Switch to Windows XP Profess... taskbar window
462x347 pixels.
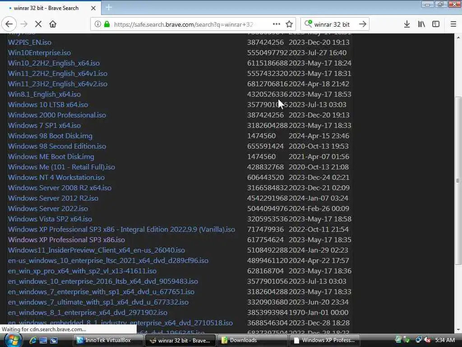click(325, 340)
